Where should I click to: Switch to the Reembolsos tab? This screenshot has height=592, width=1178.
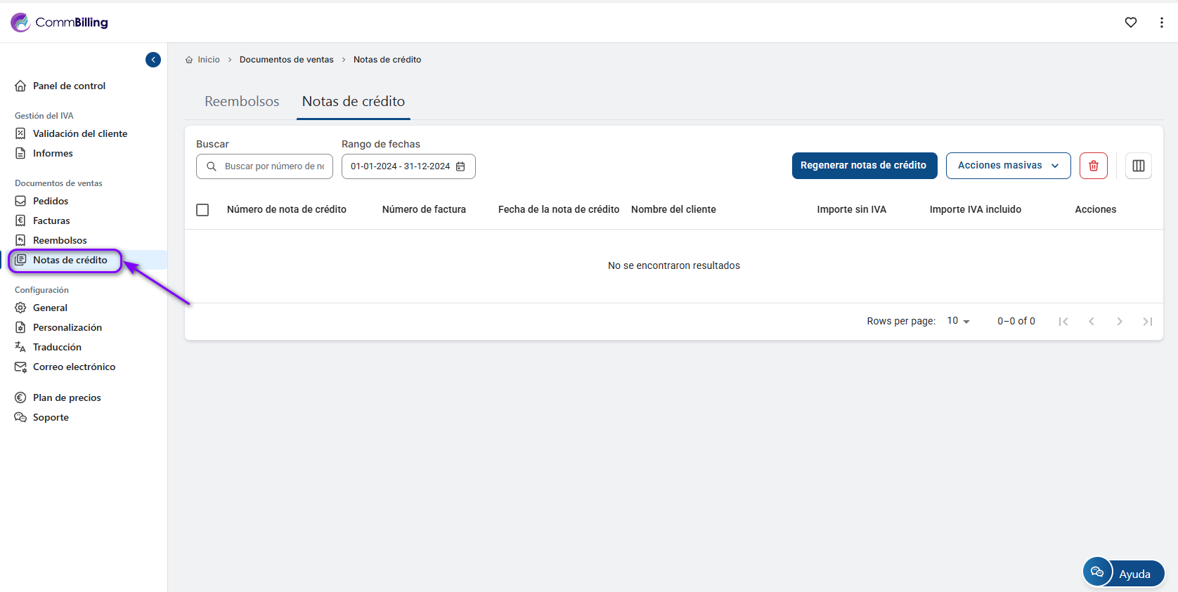coord(242,101)
